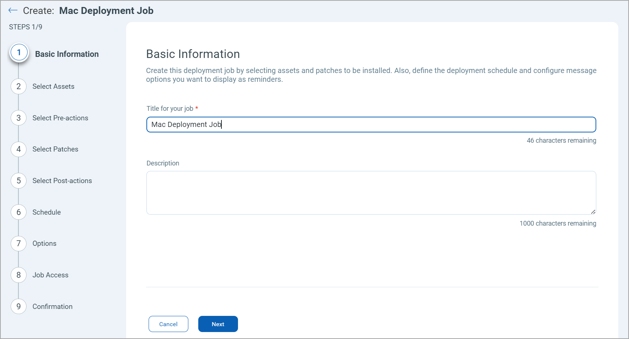Jump to Select Patches step
629x339 pixels.
55,149
